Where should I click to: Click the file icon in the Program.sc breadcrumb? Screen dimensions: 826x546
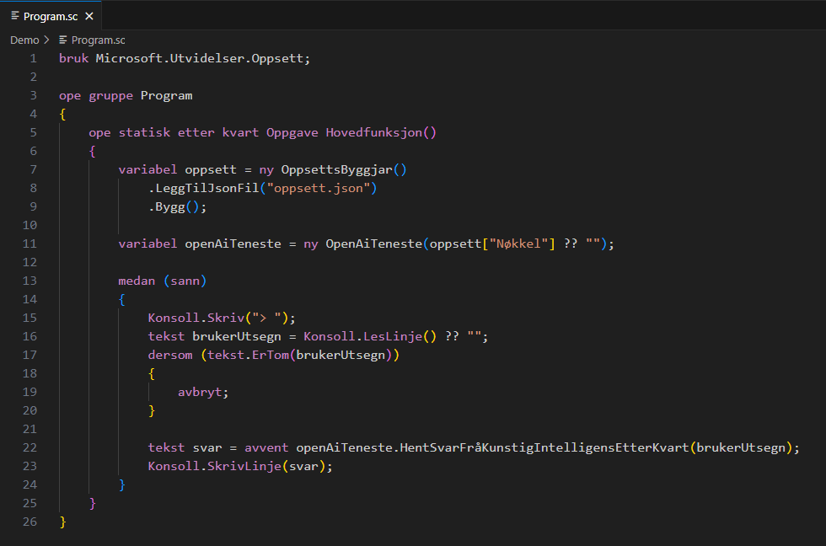point(63,40)
